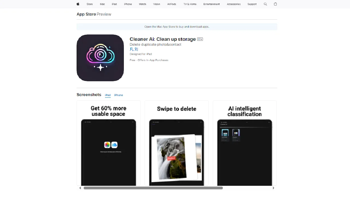This screenshot has height=197, width=350.
Task: Click the Apple logo icon
Action: pos(78,4)
